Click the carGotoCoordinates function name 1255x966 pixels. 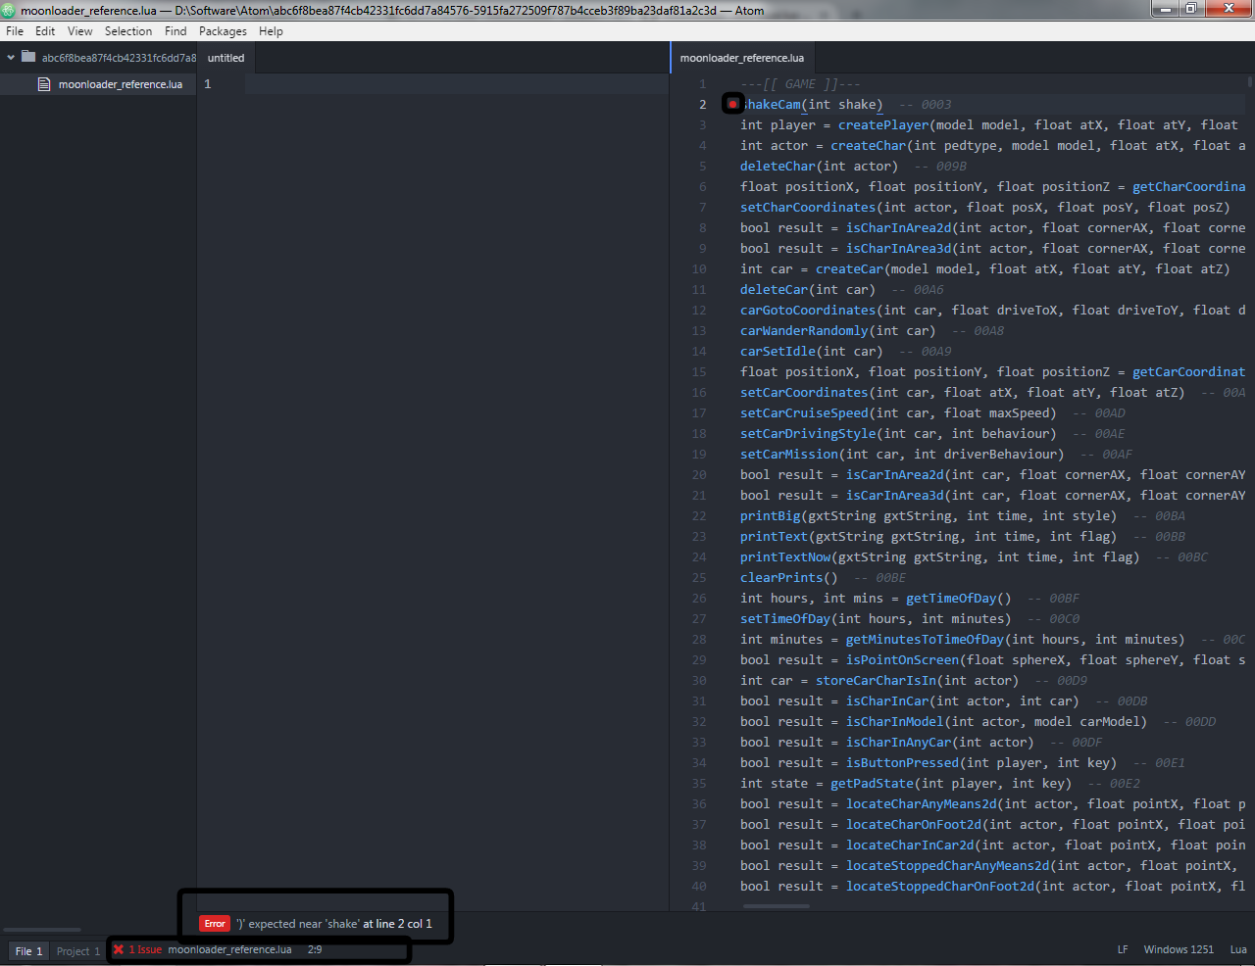(x=808, y=311)
